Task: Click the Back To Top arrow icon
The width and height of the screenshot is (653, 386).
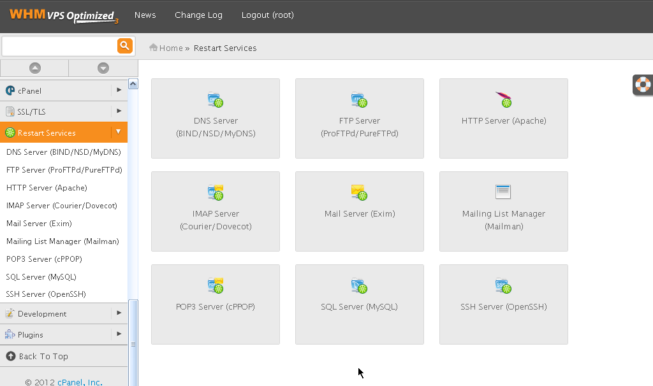Action: (x=11, y=356)
